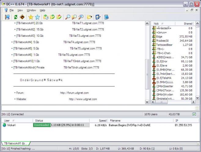Open the Search Spy (third magnifier)
201x152 pixels.
[81, 17]
